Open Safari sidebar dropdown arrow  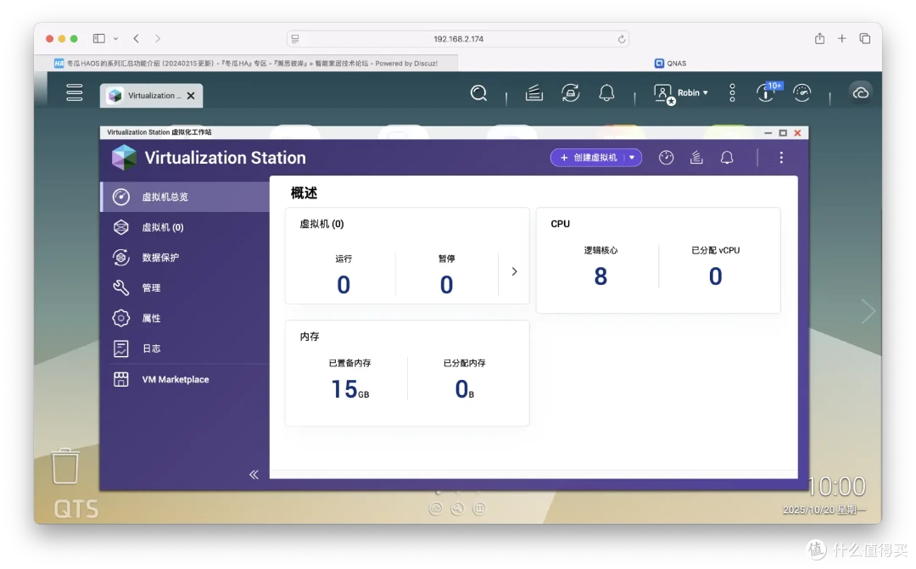pos(115,39)
